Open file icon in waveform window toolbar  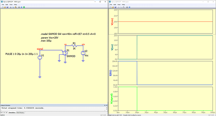tap(113, 7)
